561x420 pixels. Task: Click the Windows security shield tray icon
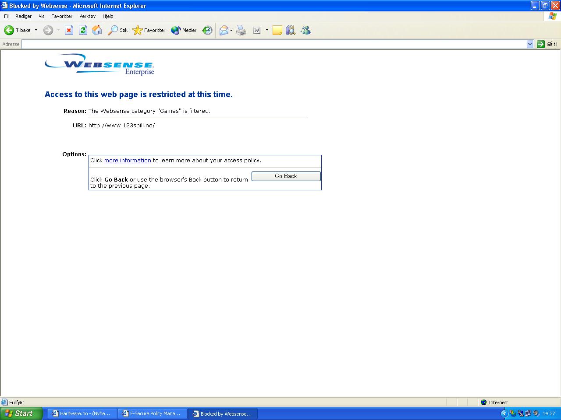coord(512,413)
